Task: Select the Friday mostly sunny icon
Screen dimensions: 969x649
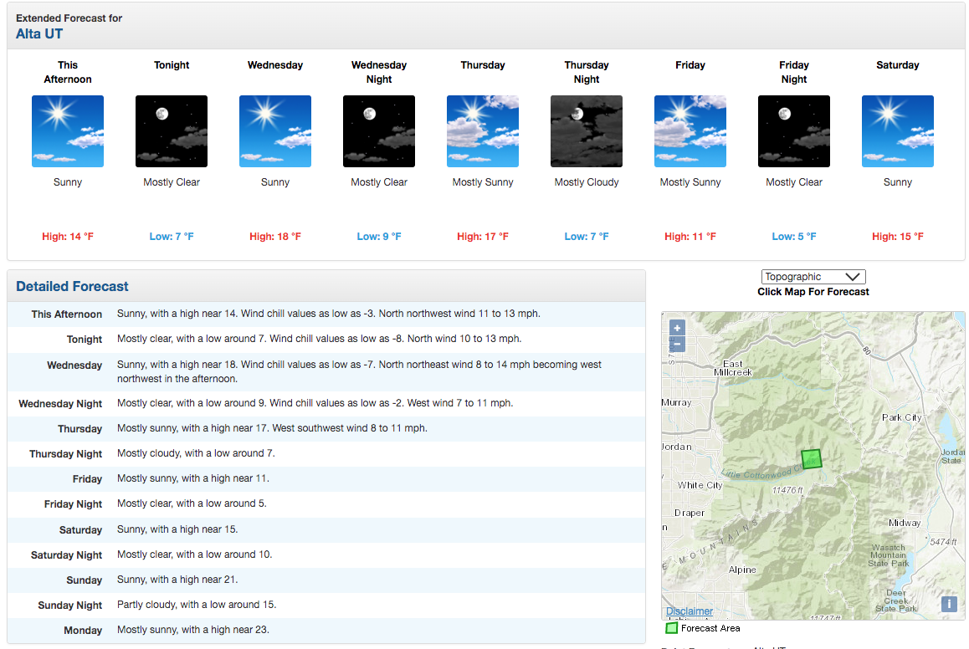Action: tap(690, 131)
